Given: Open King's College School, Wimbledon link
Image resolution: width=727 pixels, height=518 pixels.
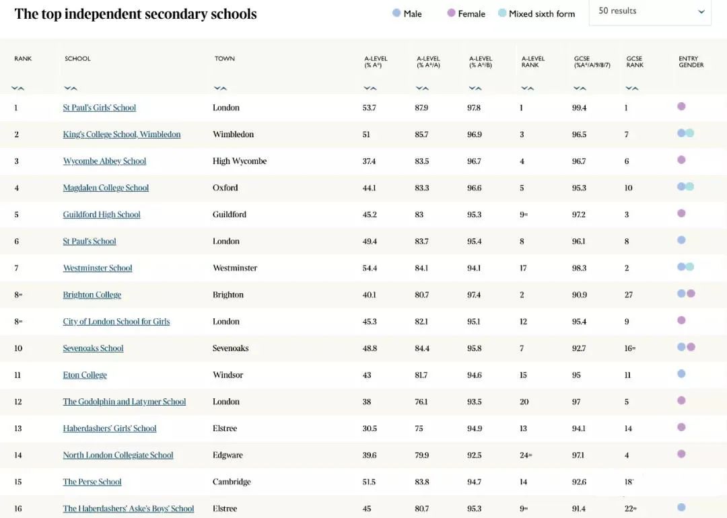Looking at the screenshot, I should pos(121,135).
